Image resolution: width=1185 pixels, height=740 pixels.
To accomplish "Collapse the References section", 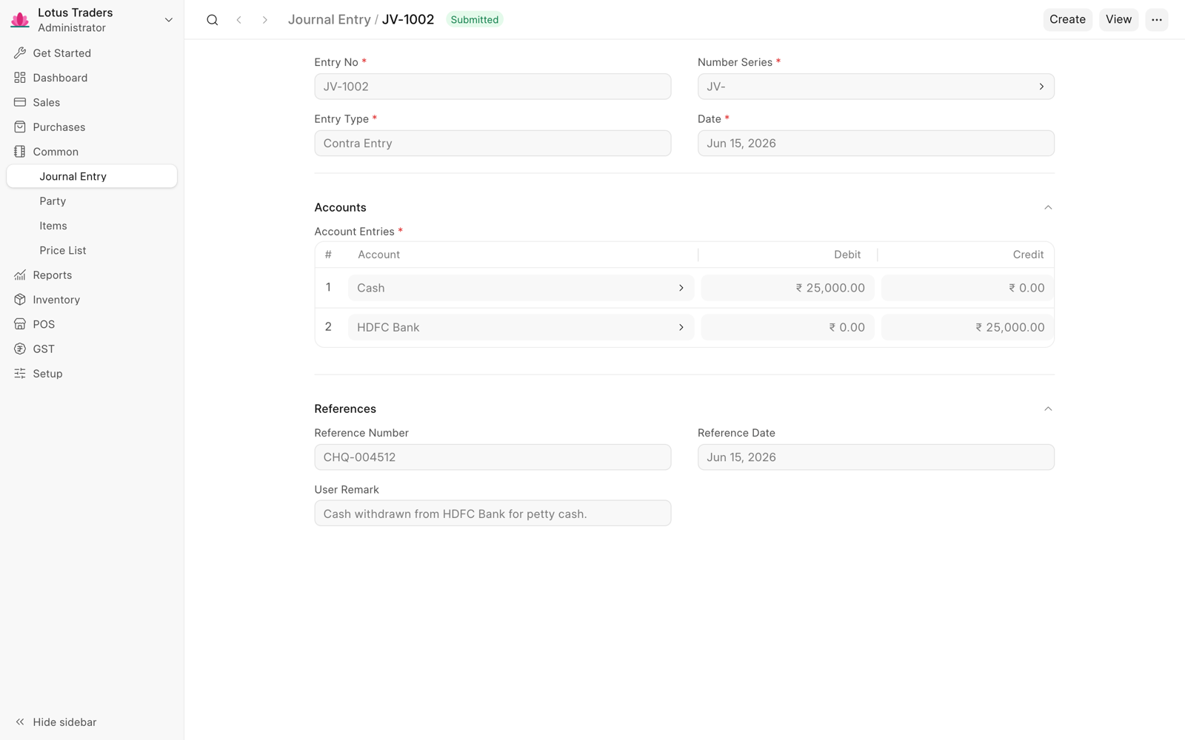I will (x=1048, y=409).
